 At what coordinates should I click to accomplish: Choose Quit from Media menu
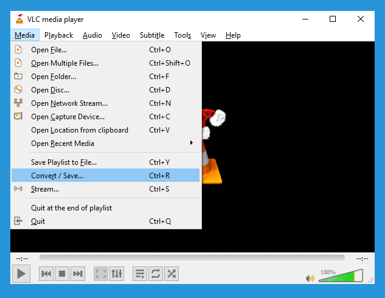(x=105, y=221)
